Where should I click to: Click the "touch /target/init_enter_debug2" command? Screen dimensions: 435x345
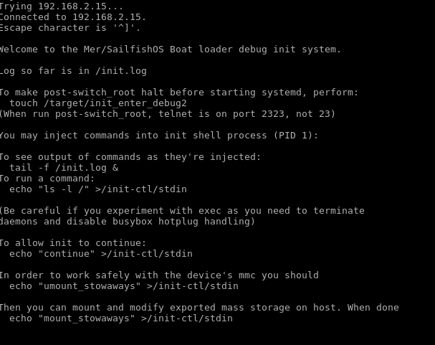click(98, 103)
